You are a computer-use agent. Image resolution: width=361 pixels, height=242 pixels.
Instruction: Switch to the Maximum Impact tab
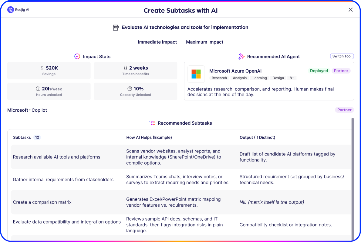204,42
